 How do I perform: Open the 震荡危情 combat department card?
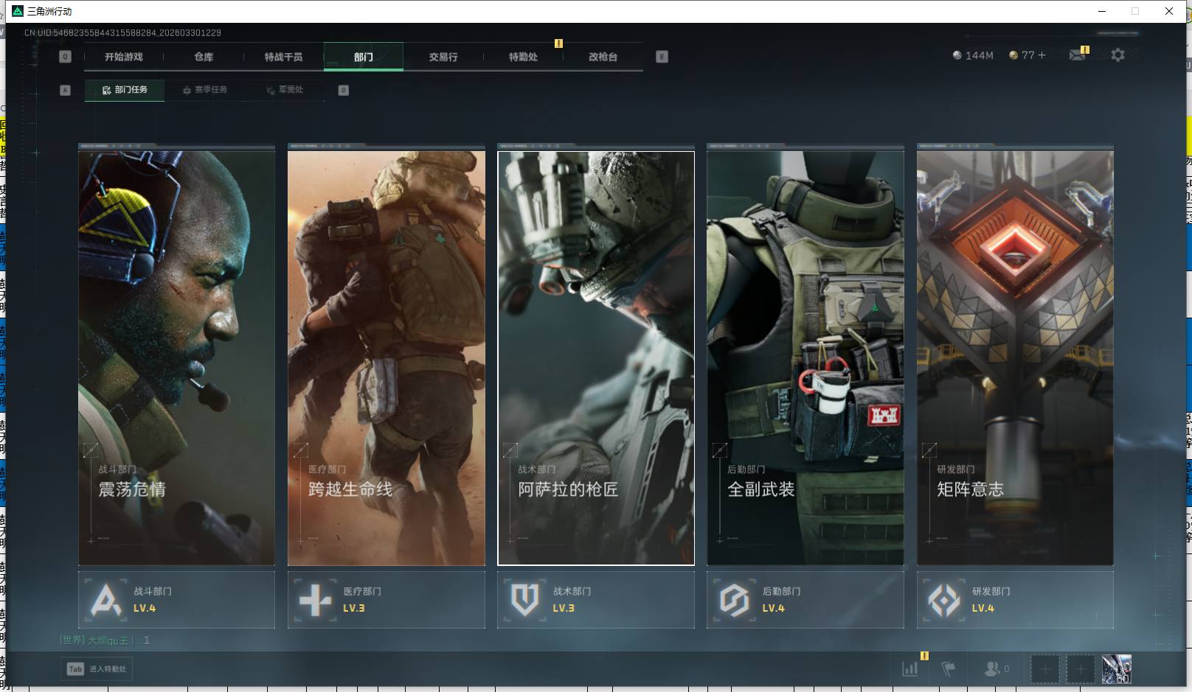click(176, 357)
